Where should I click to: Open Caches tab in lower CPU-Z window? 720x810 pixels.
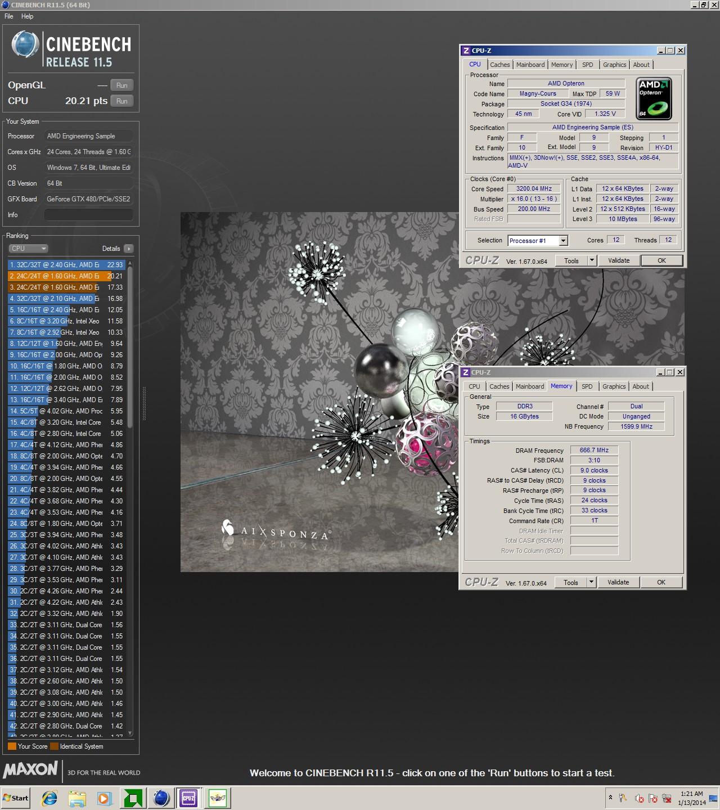[499, 386]
